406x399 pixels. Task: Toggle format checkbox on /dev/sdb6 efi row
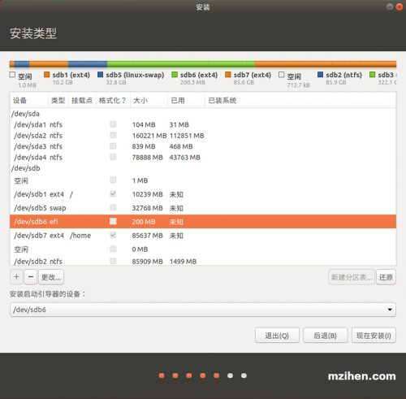tap(113, 221)
